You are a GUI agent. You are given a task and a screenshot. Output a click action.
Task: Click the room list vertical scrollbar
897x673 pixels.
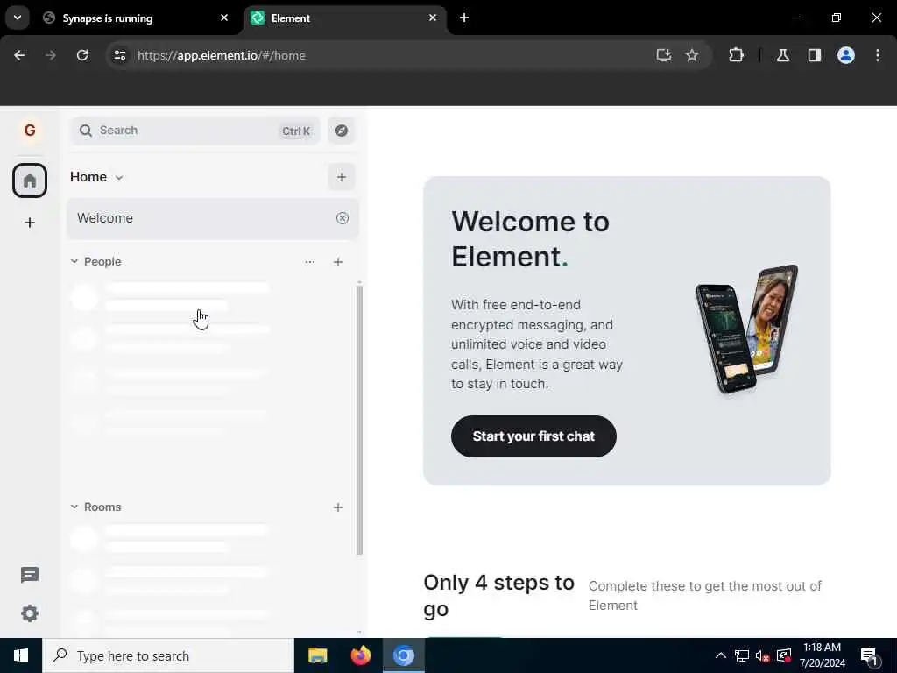click(x=359, y=420)
